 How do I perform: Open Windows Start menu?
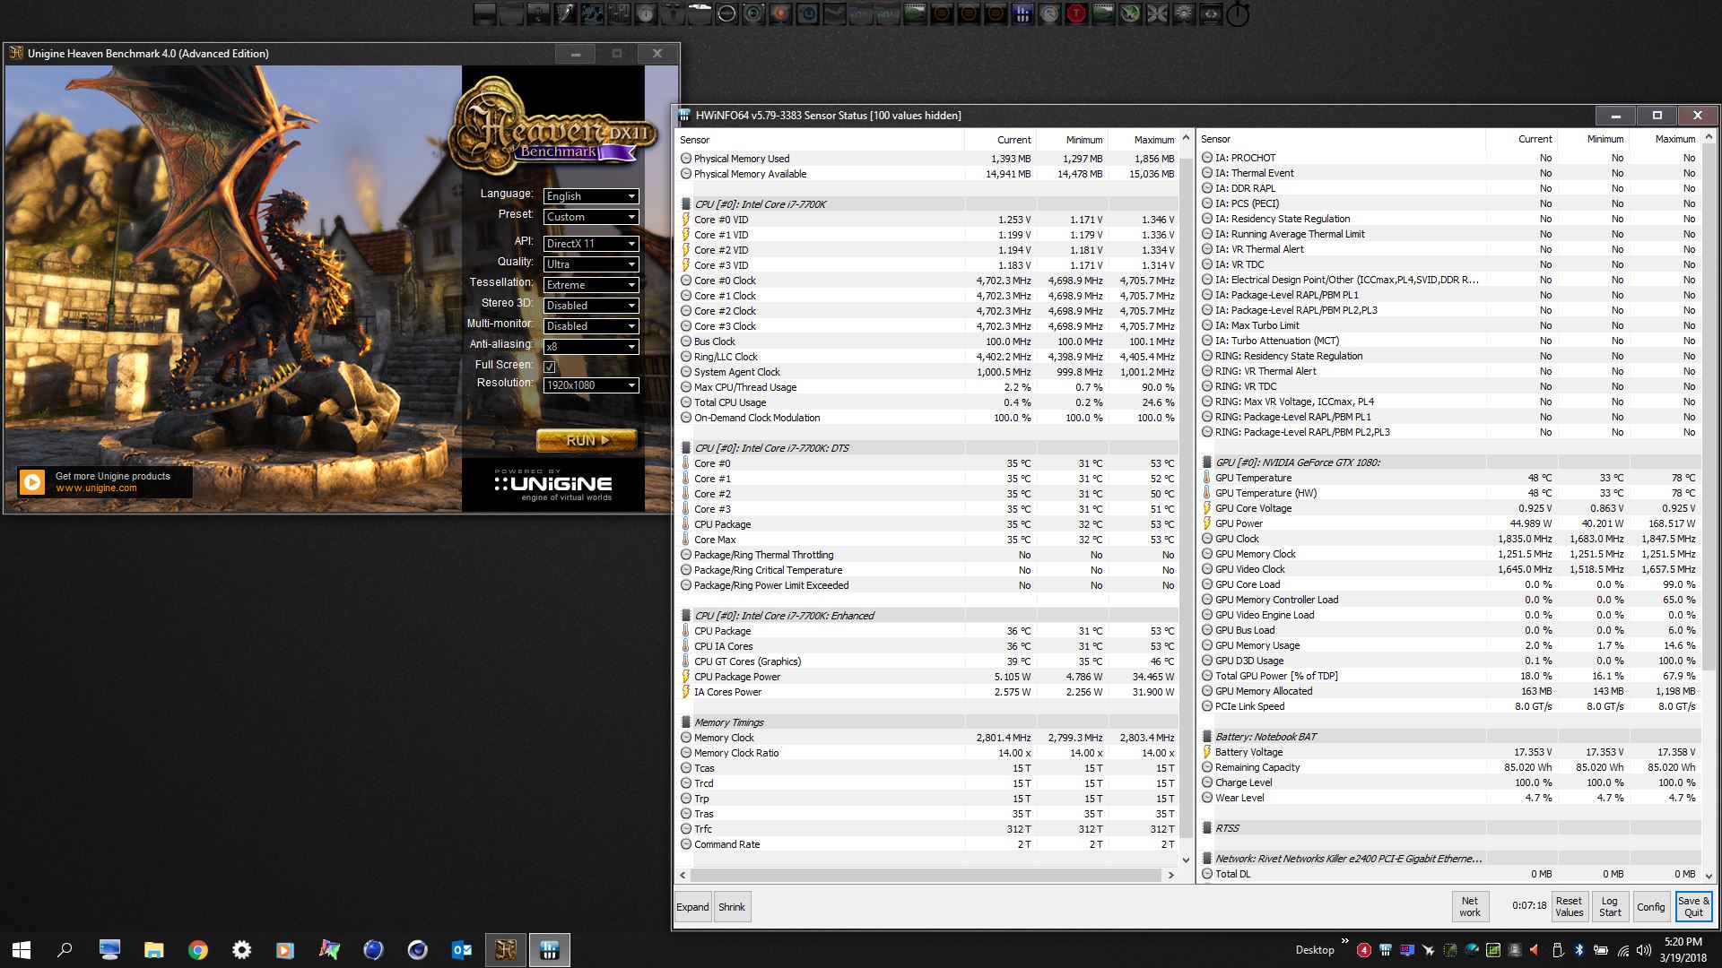click(x=22, y=949)
